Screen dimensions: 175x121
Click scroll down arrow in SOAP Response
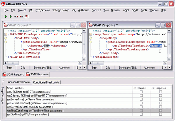(x=169, y=59)
